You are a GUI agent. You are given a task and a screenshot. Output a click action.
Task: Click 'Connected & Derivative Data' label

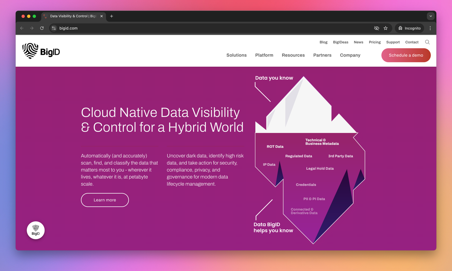pos(304,211)
